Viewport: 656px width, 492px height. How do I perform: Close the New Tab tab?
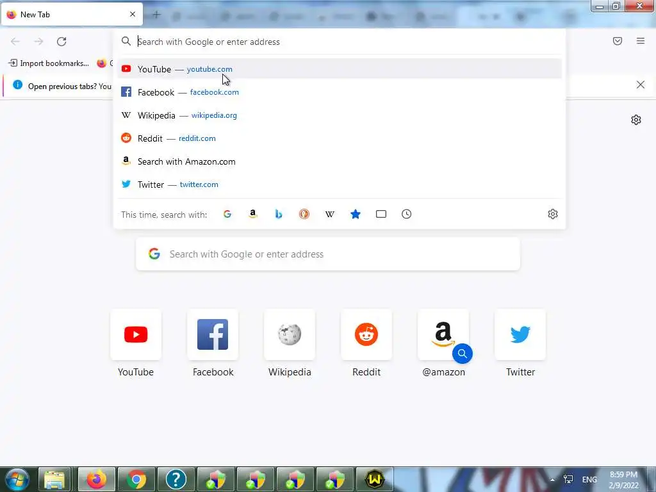point(133,14)
